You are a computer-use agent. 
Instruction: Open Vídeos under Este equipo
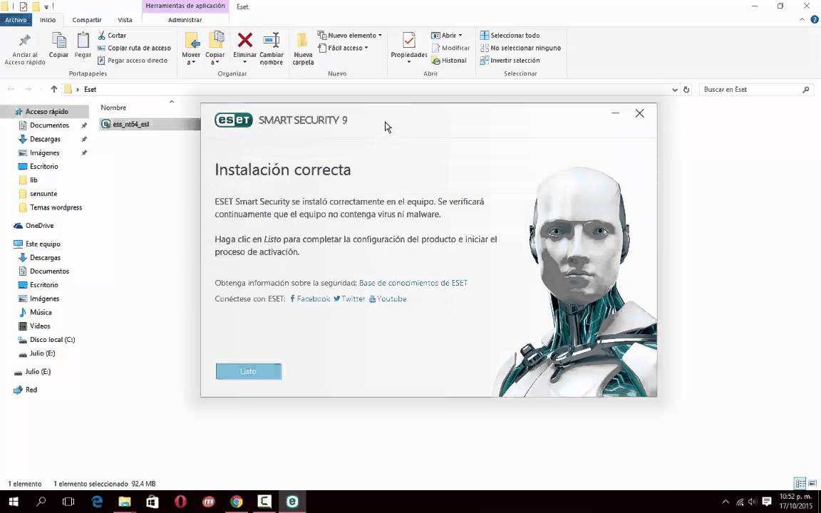[40, 326]
